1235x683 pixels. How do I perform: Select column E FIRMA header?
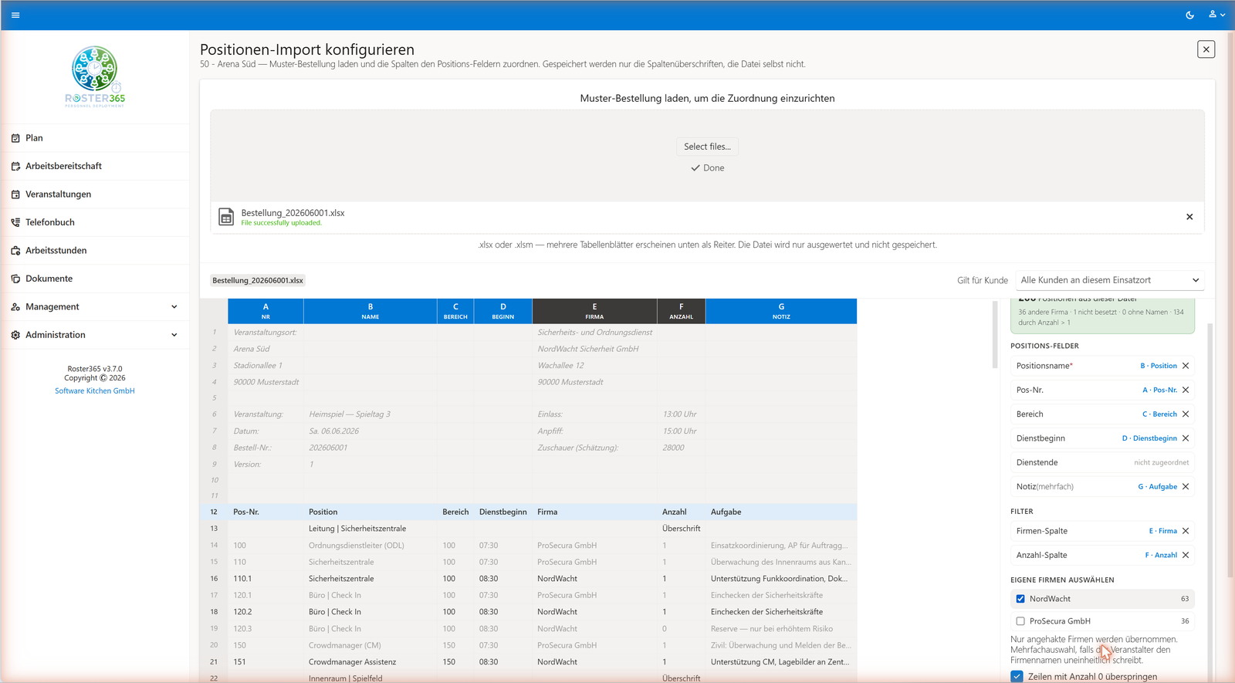594,311
